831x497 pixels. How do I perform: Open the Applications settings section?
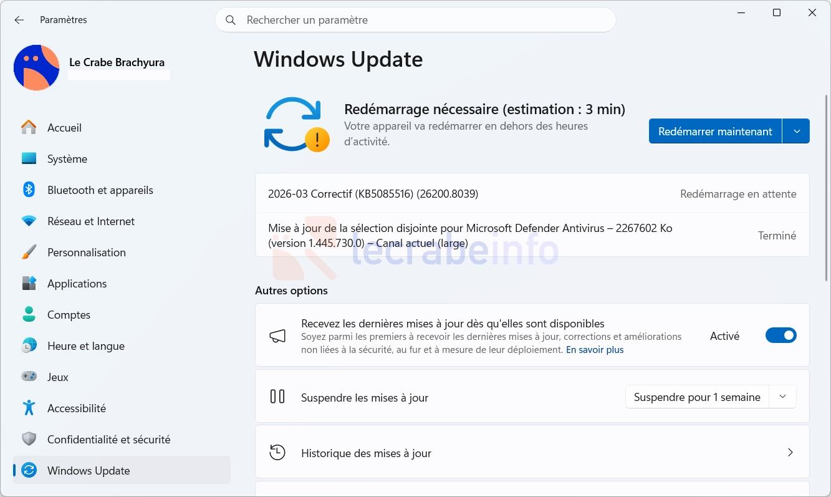pyautogui.click(x=77, y=284)
